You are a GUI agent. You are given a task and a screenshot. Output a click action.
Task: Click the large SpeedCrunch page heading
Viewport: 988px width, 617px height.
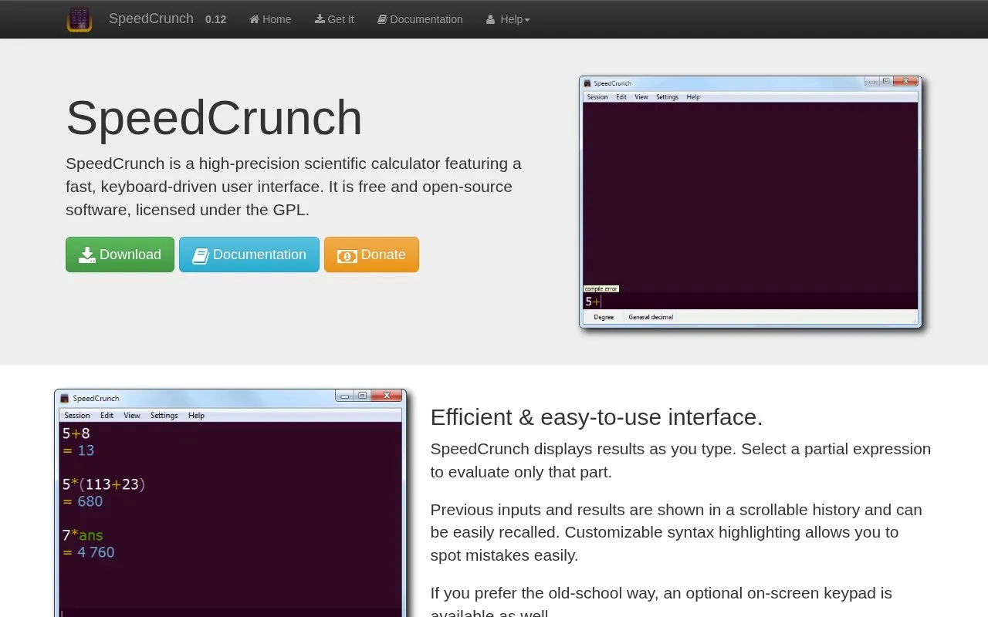coord(214,118)
